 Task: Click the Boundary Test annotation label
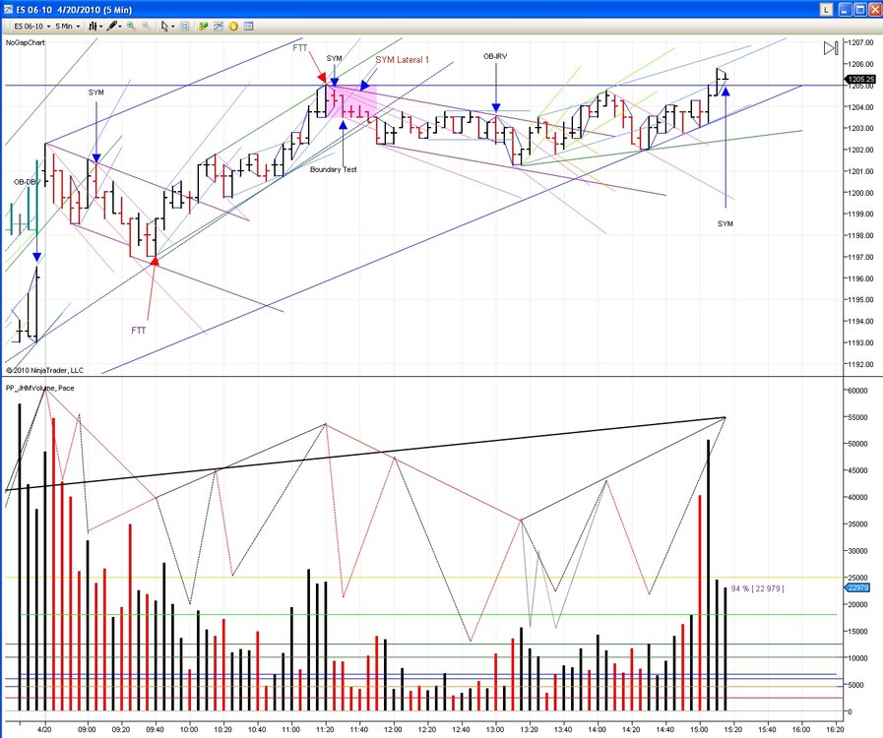334,169
